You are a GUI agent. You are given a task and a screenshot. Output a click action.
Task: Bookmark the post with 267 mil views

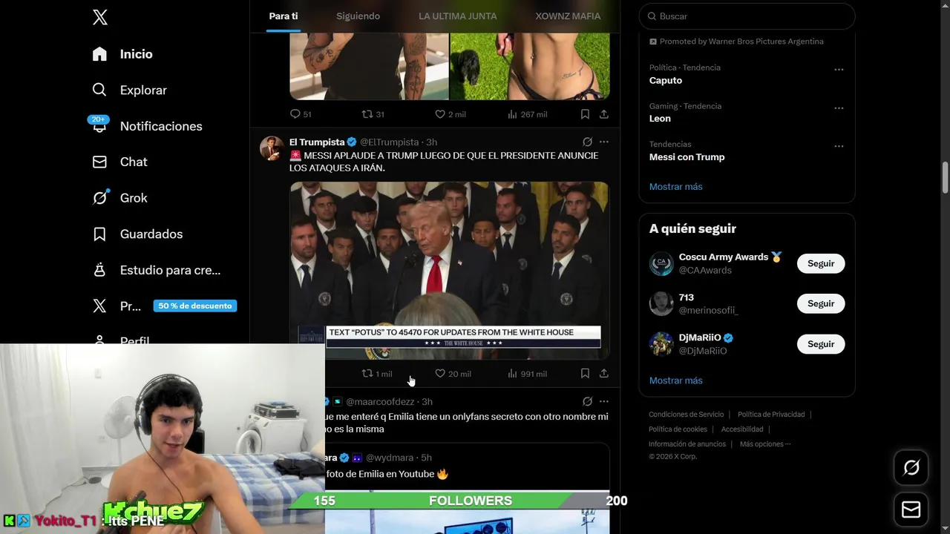585,114
